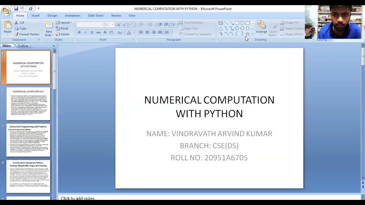Image resolution: width=365 pixels, height=205 pixels.
Task: Open Convert to SmartArt dropdown
Action: 196,34
